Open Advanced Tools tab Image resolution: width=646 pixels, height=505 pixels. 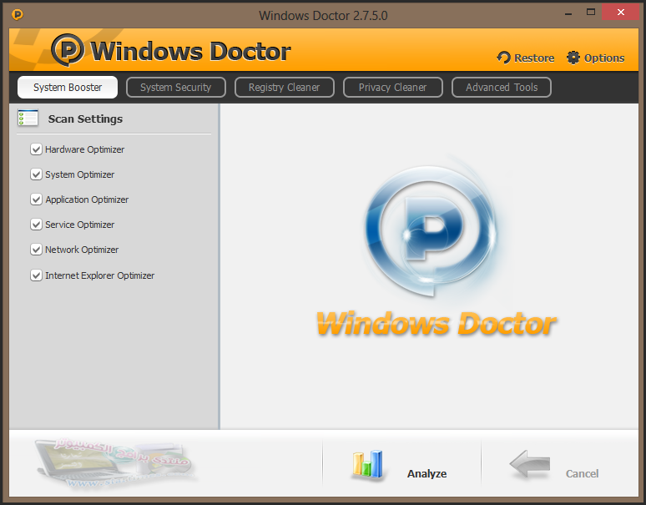502,88
